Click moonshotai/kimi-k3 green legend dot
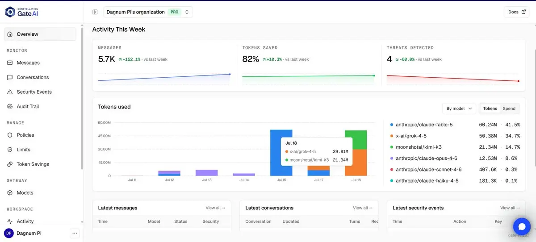This screenshot has height=242, width=536. [392, 147]
